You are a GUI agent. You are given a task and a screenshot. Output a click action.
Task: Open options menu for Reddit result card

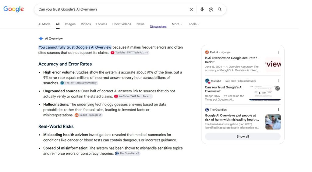pyautogui.click(x=278, y=52)
